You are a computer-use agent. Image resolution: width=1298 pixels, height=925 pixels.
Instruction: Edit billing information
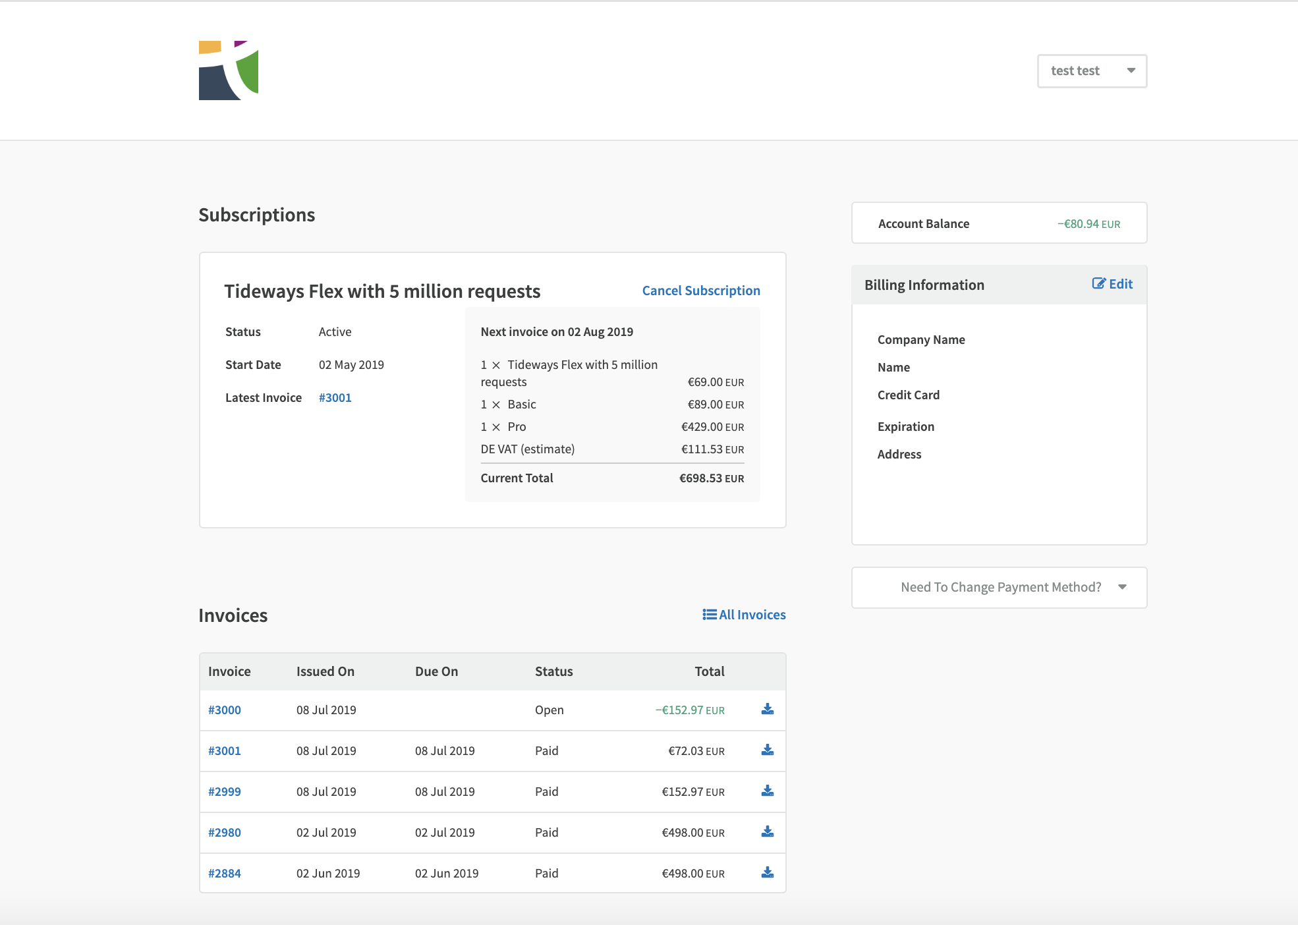[x=1112, y=284]
